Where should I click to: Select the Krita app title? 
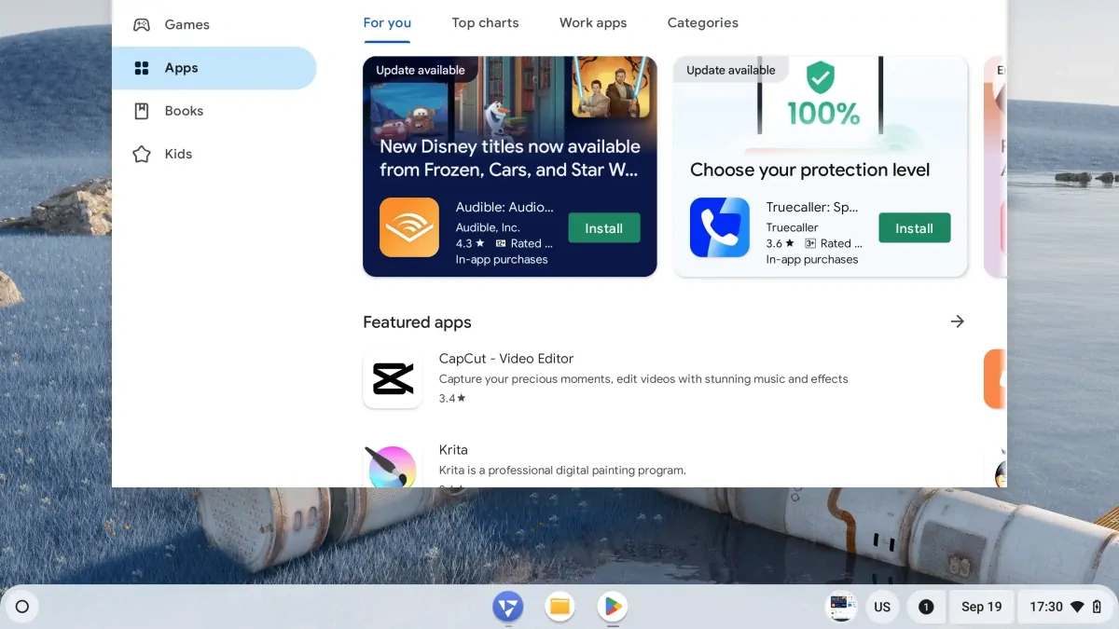click(x=453, y=450)
